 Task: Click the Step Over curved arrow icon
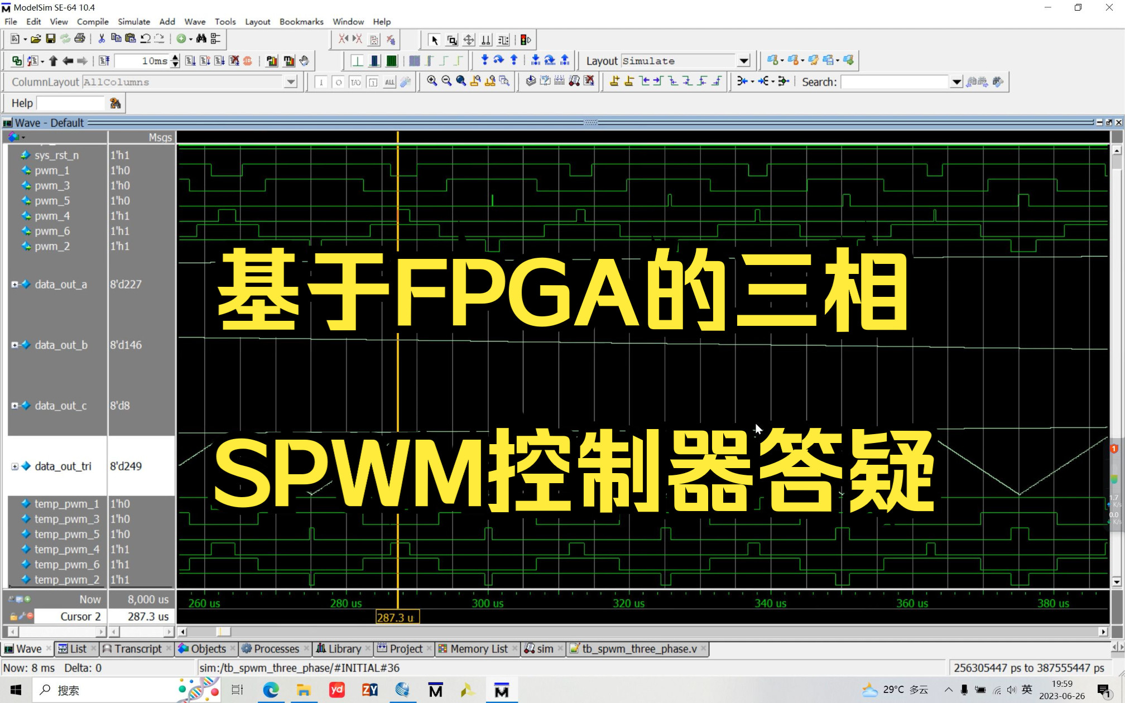click(499, 60)
